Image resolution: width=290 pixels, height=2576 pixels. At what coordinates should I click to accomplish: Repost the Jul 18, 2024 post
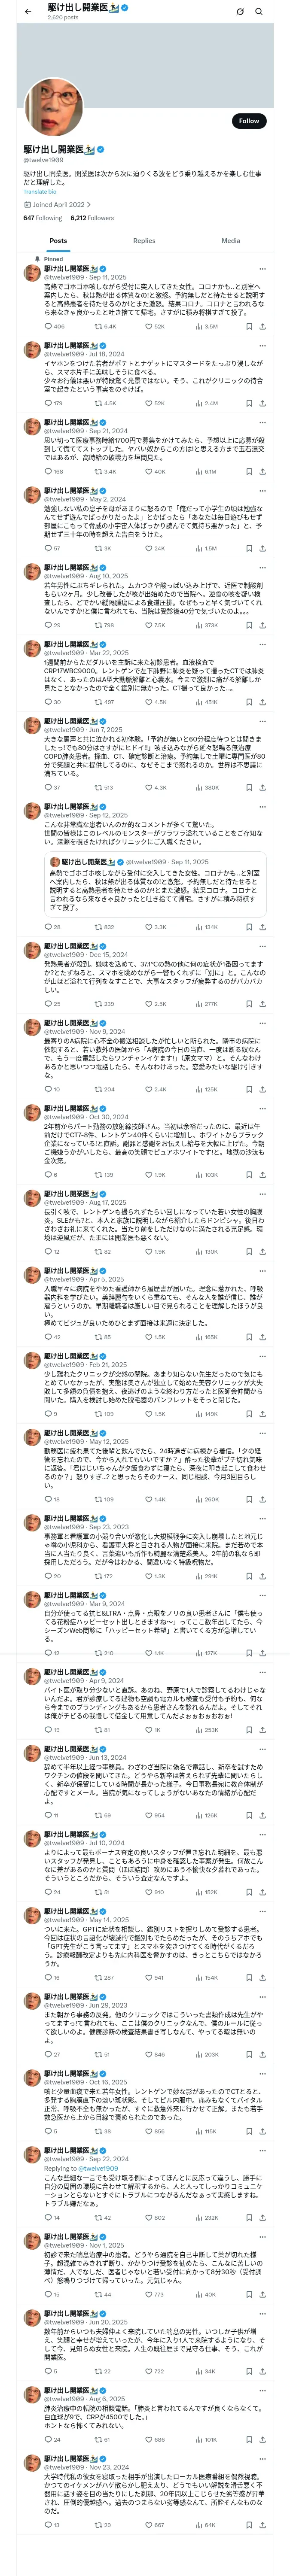click(x=99, y=403)
